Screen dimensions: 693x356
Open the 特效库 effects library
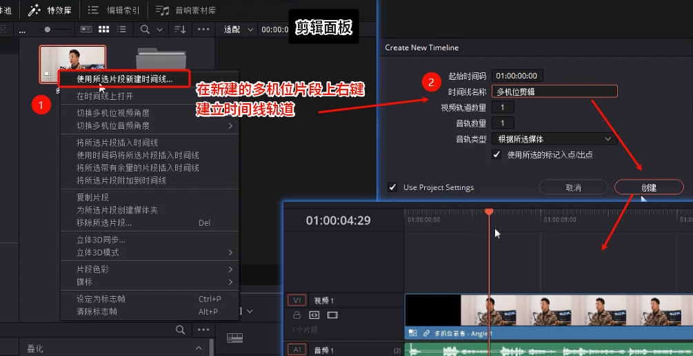50,10
